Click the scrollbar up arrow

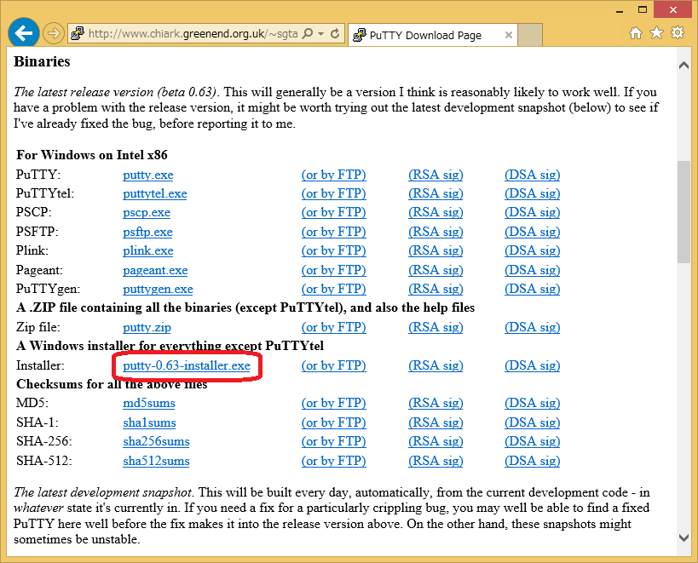click(684, 65)
